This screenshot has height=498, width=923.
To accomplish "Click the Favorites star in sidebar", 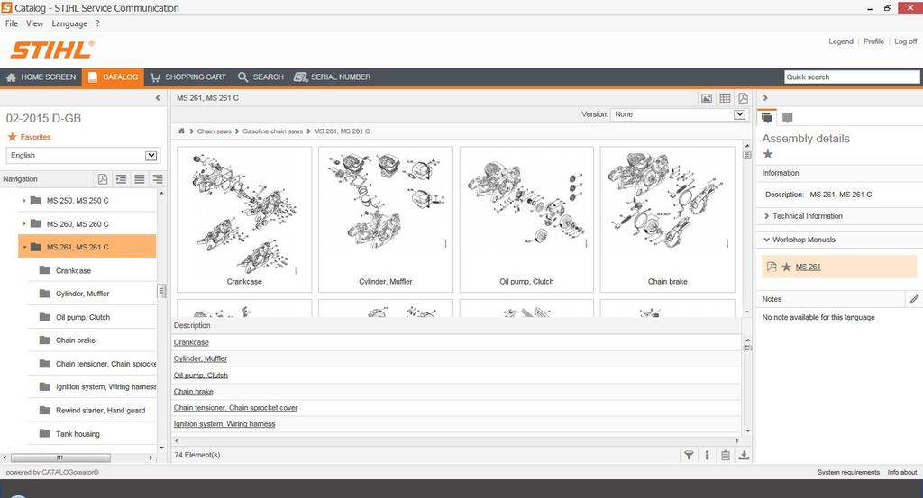I will 12,136.
